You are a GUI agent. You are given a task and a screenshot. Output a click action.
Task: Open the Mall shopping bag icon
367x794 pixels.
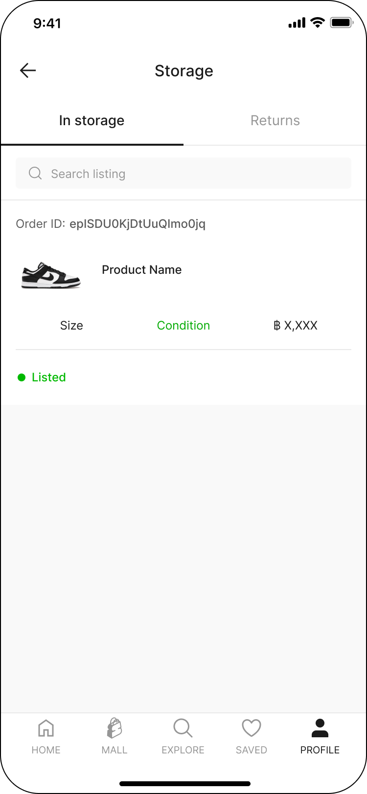click(x=115, y=728)
